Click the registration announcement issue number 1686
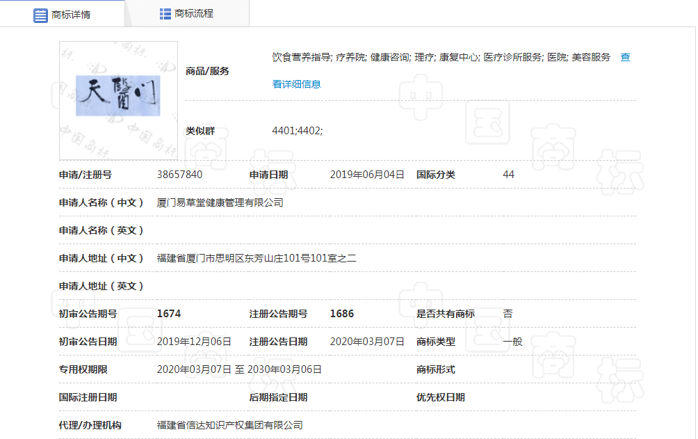The image size is (698, 439). [x=341, y=314]
